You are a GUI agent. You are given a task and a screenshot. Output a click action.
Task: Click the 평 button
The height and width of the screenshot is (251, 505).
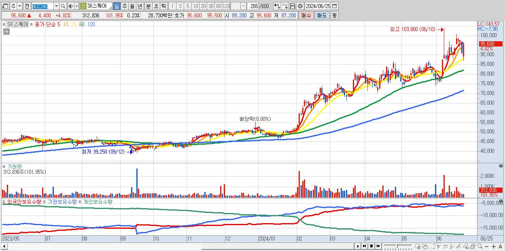(x=334, y=15)
